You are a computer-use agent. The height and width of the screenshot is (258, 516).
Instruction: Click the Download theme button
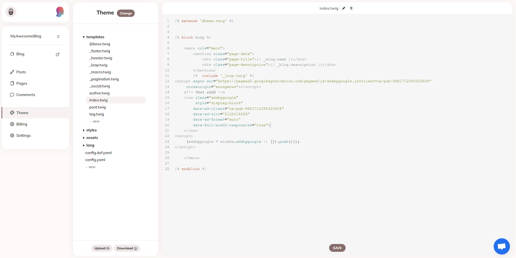click(x=127, y=248)
